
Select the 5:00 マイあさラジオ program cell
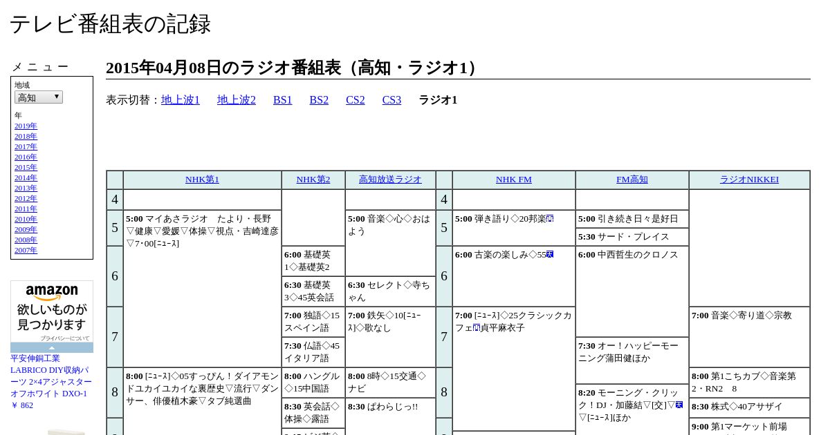(202, 289)
